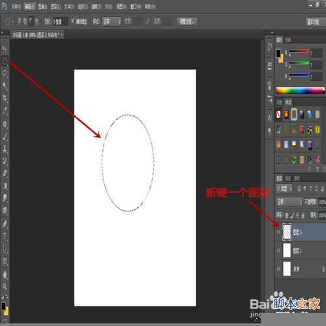
Task: Choose the Add to Selection mode icon
Action: coord(25,21)
